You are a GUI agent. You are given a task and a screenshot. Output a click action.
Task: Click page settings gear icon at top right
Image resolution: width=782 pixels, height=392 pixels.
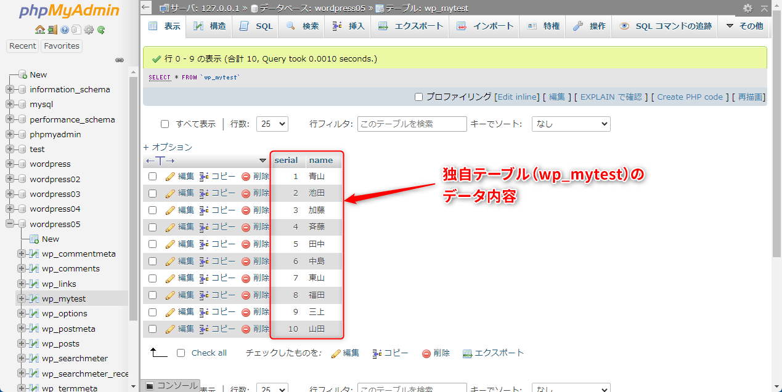pos(747,8)
